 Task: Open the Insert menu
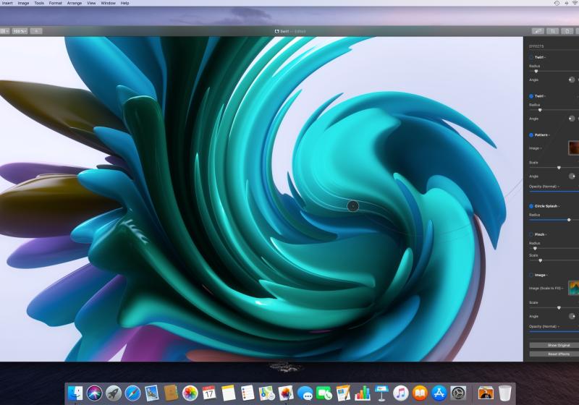point(7,3)
